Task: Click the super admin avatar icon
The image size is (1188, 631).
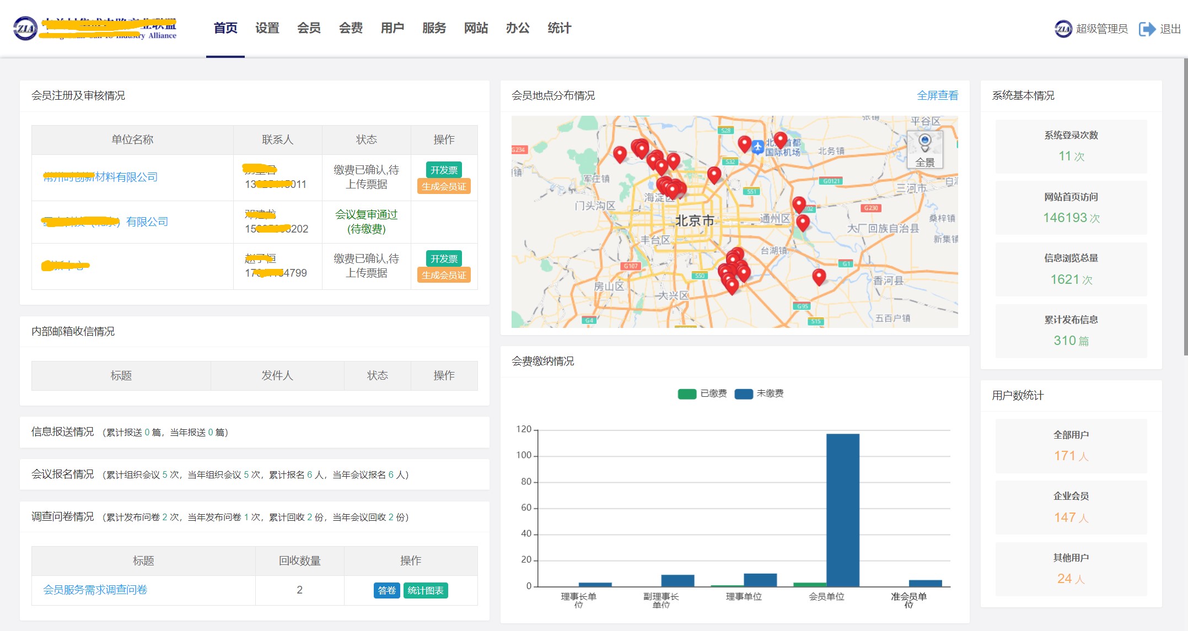Action: (x=1063, y=29)
